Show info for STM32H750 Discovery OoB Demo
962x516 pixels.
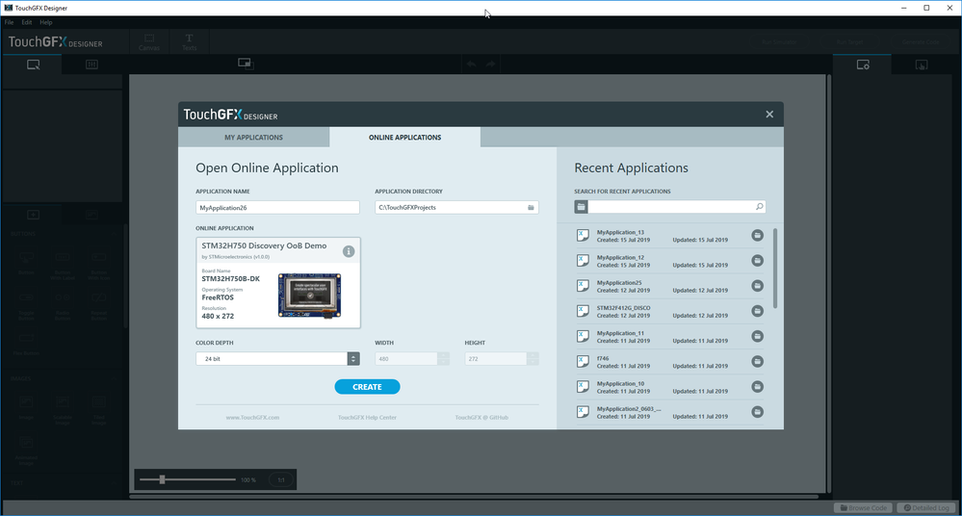tap(349, 251)
